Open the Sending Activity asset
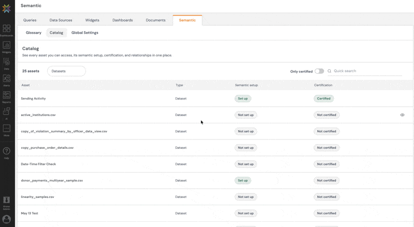Image resolution: width=414 pixels, height=227 pixels. 33,98
